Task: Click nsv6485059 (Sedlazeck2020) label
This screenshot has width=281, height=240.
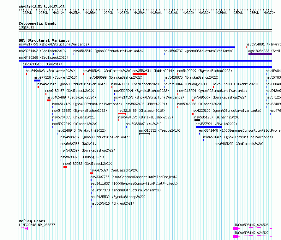Action: pos(239,144)
